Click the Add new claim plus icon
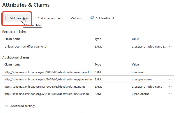176x113 pixels. [6, 18]
